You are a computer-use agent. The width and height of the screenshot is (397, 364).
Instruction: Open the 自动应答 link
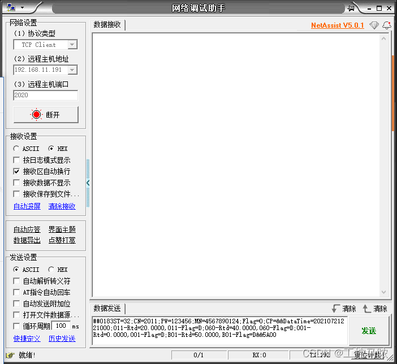[27, 229]
